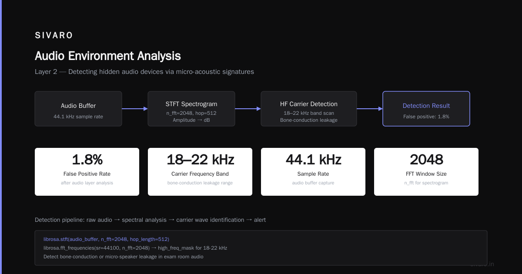This screenshot has width=522, height=274.
Task: Click the Detection pipeline description line
Action: pos(151,220)
